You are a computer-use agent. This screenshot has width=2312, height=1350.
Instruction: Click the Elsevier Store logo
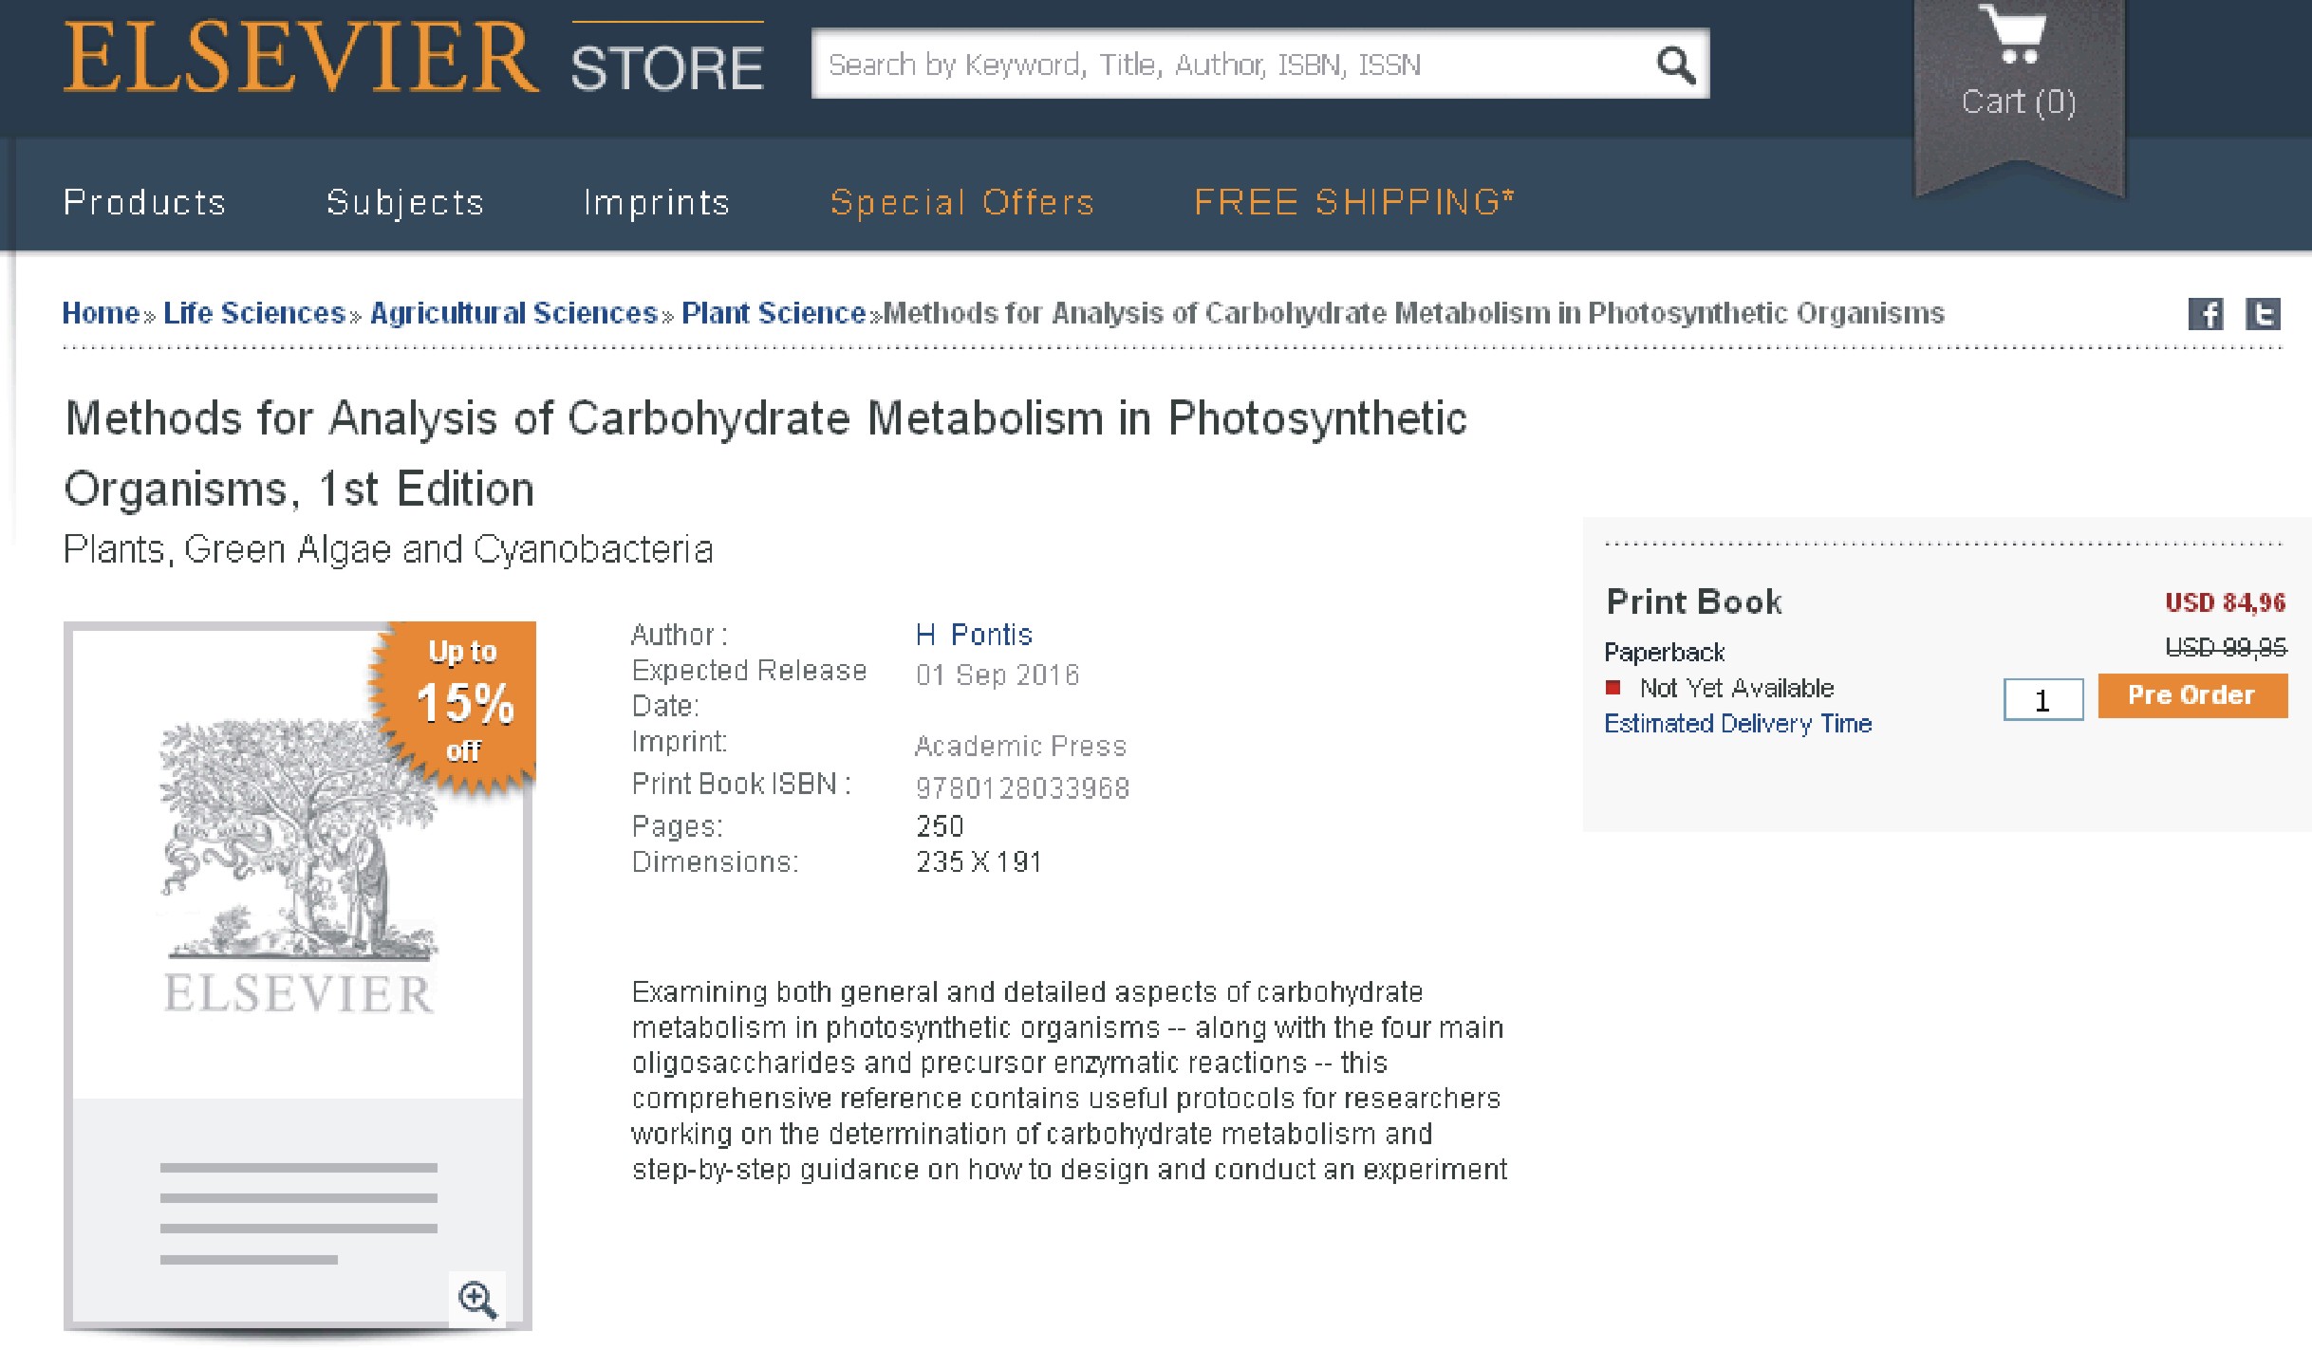[x=414, y=58]
